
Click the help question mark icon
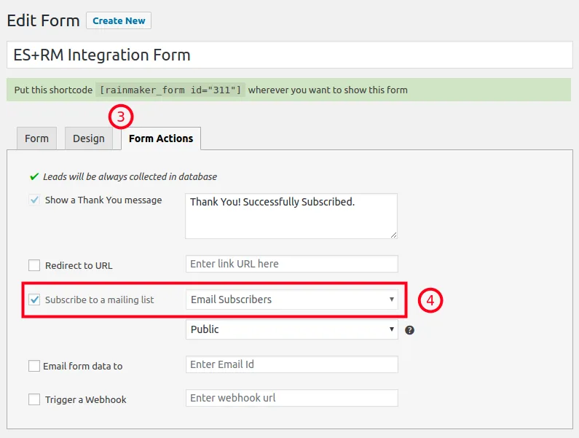(409, 330)
